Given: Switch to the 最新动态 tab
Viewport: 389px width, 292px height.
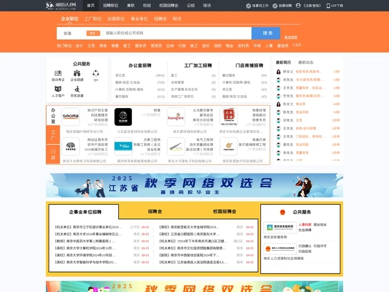Looking at the screenshot, I should pos(306,62).
